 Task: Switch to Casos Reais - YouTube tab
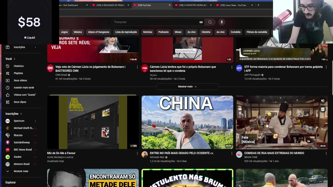tap(233, 5)
